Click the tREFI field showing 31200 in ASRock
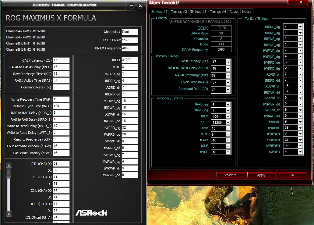314x225 pixels. click(130, 60)
